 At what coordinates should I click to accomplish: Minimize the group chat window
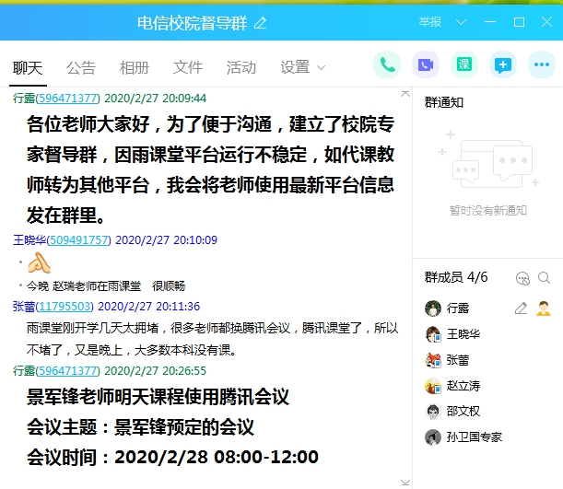pos(490,22)
